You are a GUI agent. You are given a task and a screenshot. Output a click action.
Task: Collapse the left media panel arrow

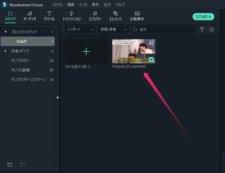point(57,97)
